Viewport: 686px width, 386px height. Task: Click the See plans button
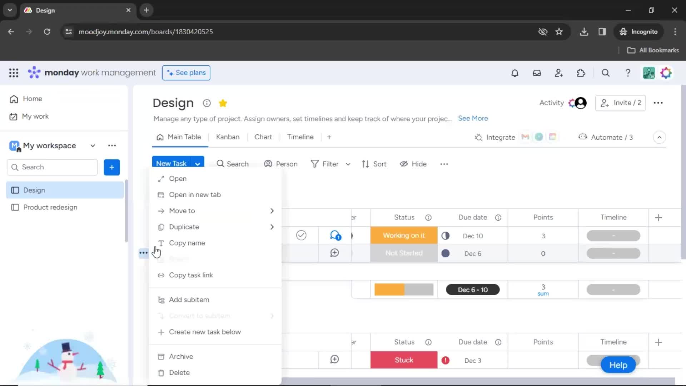186,73
